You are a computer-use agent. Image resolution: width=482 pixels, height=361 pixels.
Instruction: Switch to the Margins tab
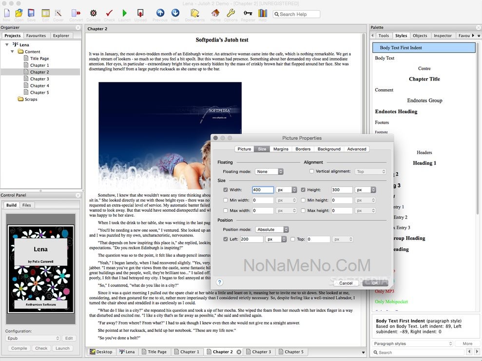[x=281, y=149]
